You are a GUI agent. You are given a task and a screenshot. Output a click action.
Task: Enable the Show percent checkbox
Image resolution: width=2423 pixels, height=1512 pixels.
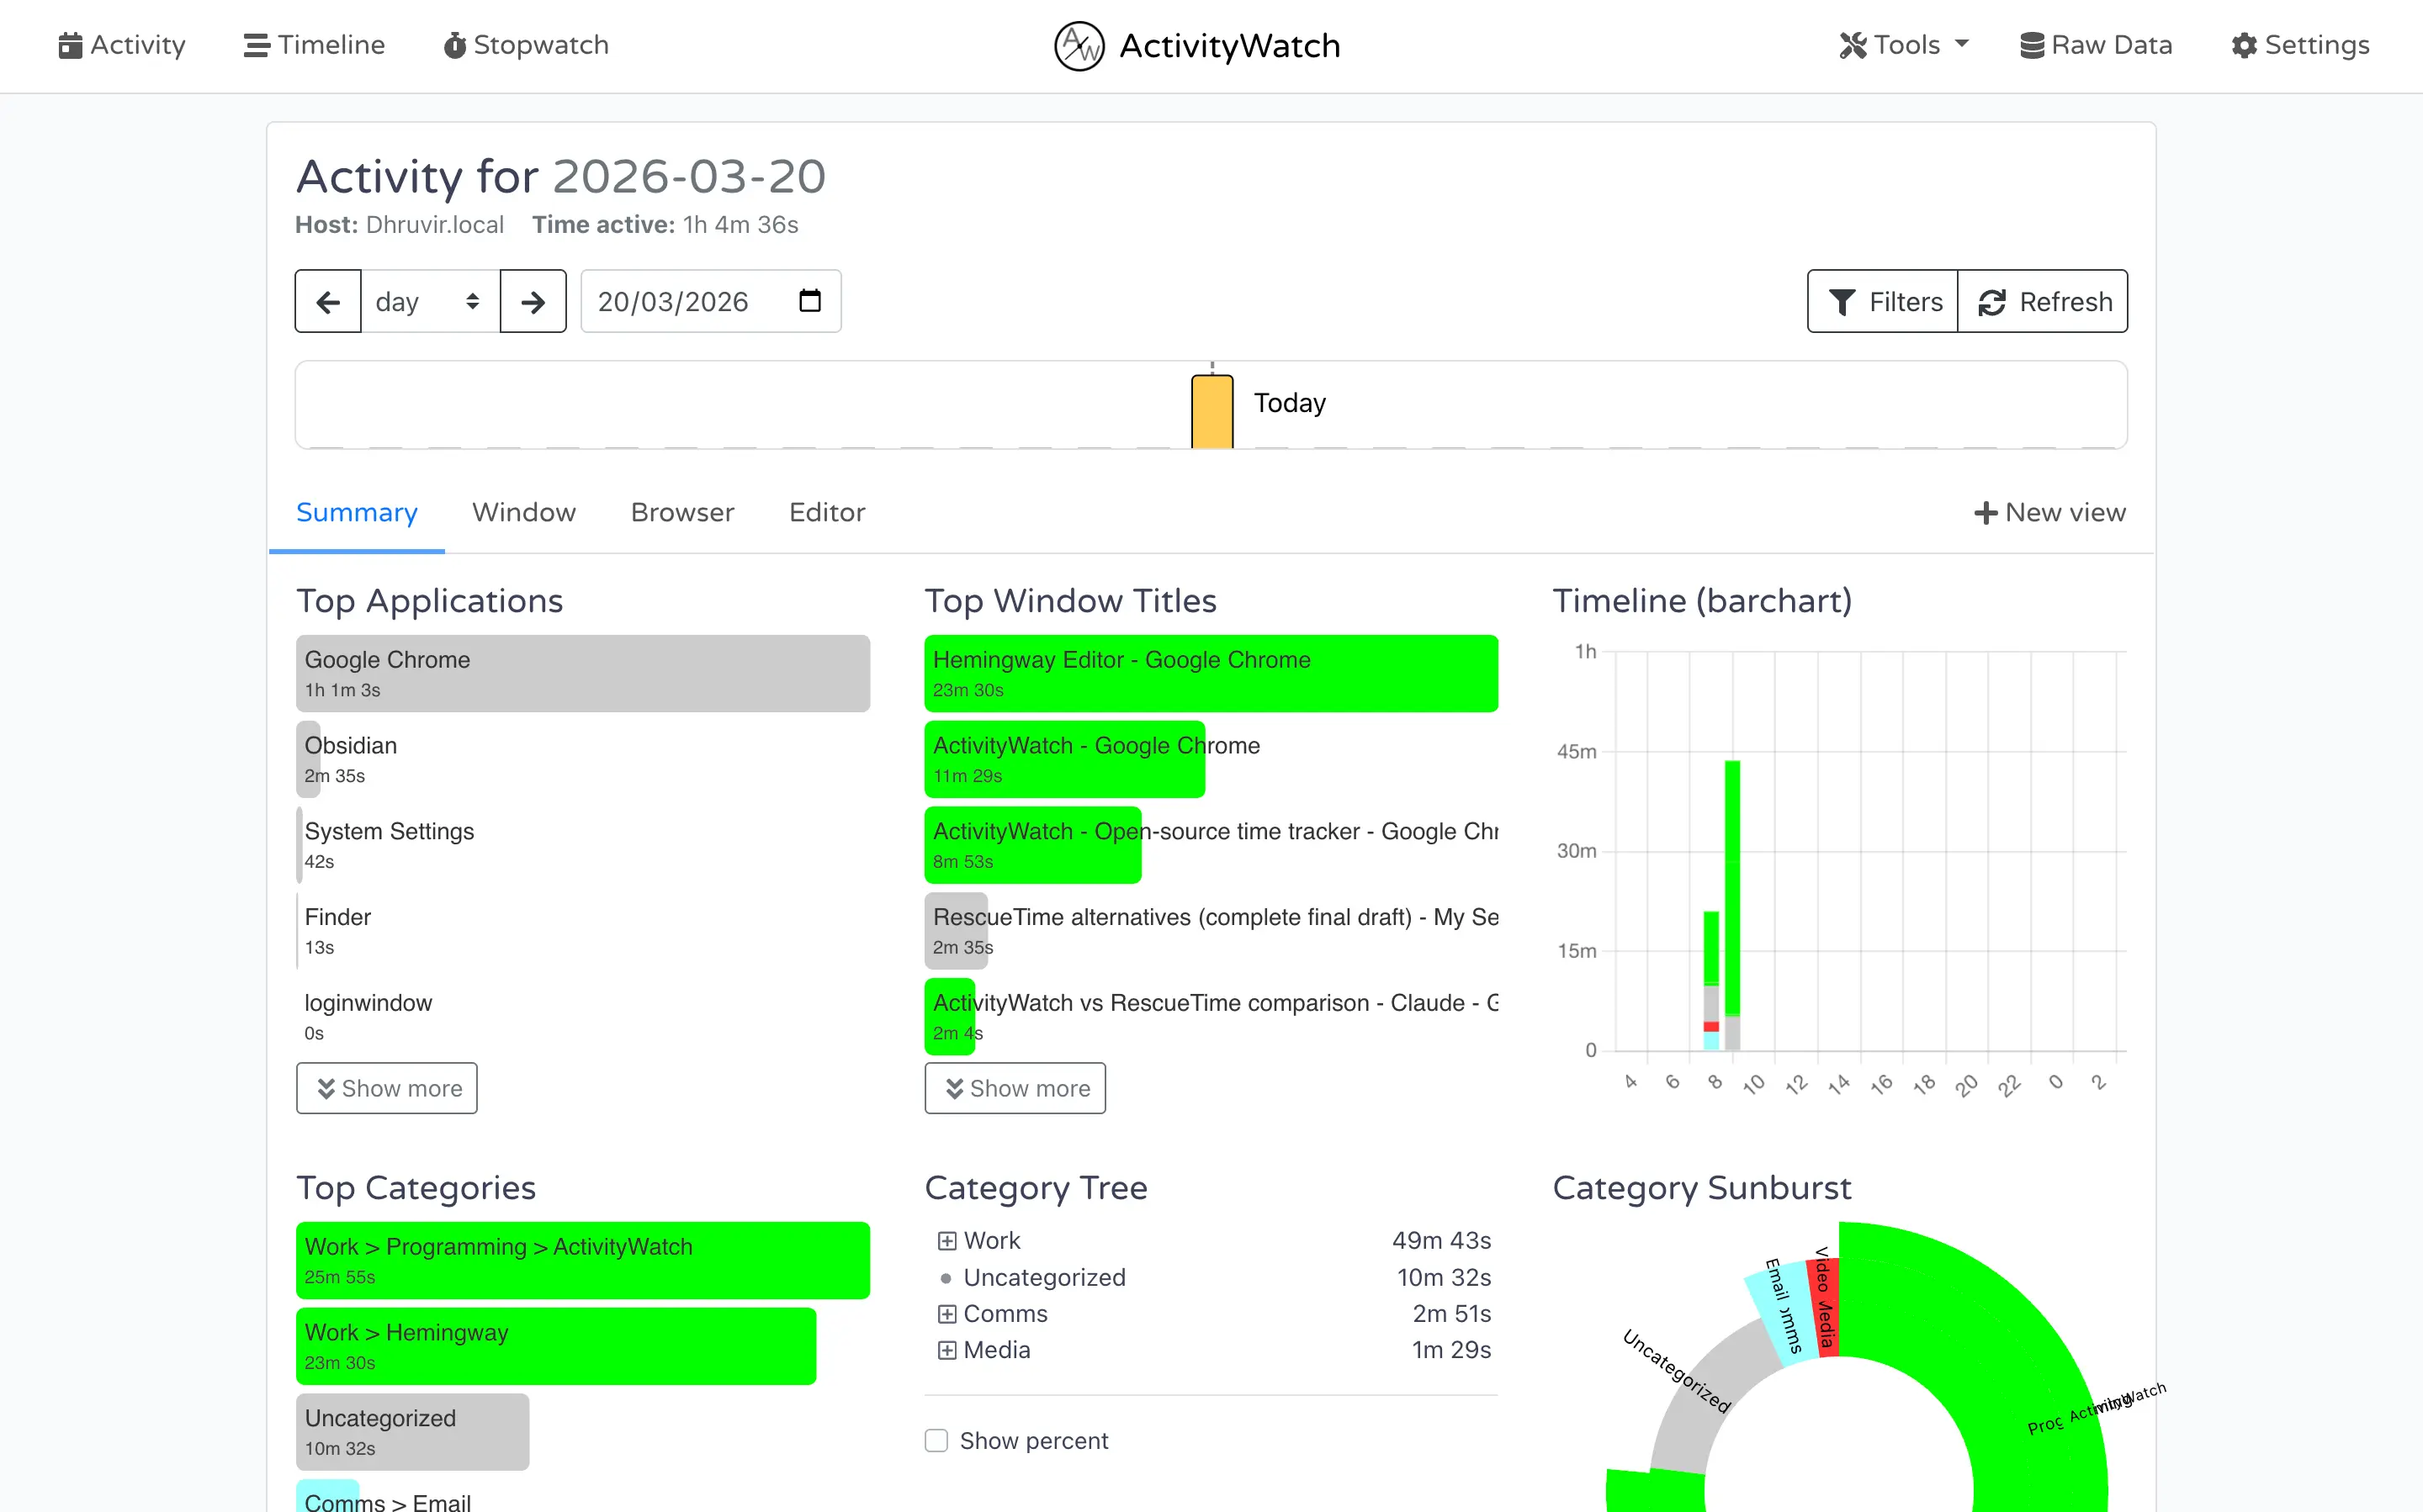936,1440
